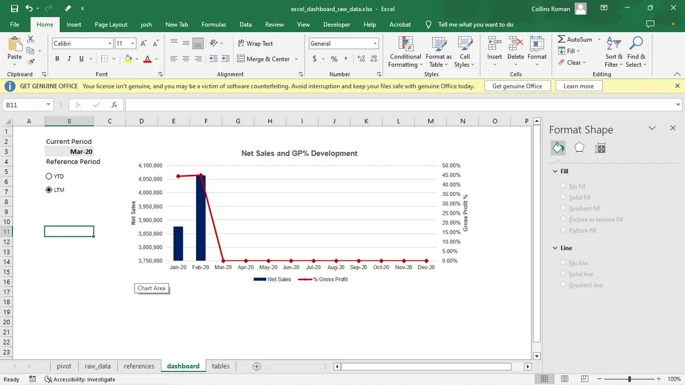The width and height of the screenshot is (685, 385).
Task: Select the YTD radio button
Action: click(x=49, y=176)
